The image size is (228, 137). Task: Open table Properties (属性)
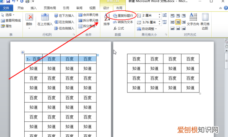[6, 26]
